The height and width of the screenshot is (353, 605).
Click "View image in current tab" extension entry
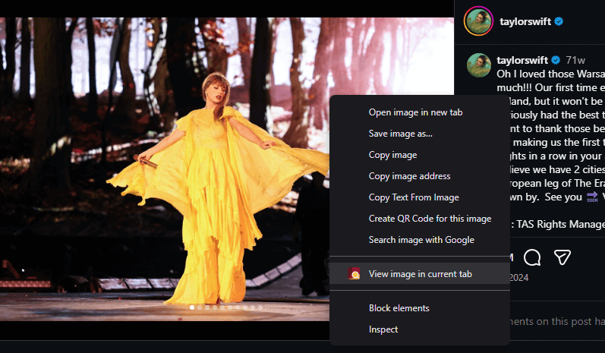420,273
